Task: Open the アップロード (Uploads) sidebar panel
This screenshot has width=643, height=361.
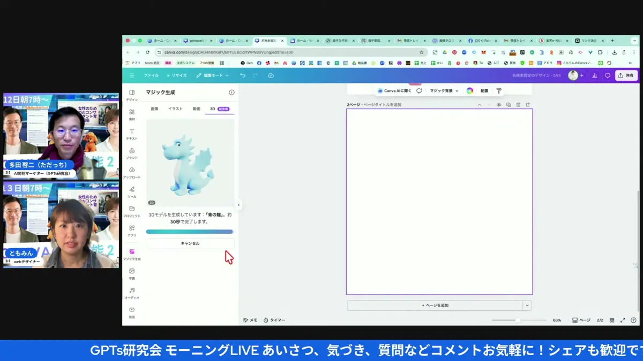Action: [132, 172]
